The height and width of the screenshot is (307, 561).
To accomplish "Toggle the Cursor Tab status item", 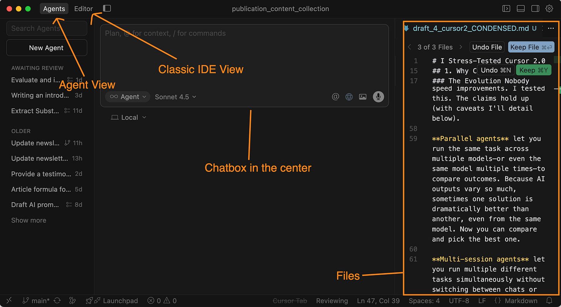I will pos(290,301).
